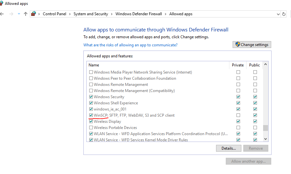This screenshot has width=291, height=174.
Task: Click Allow another app button
Action: pos(248,161)
